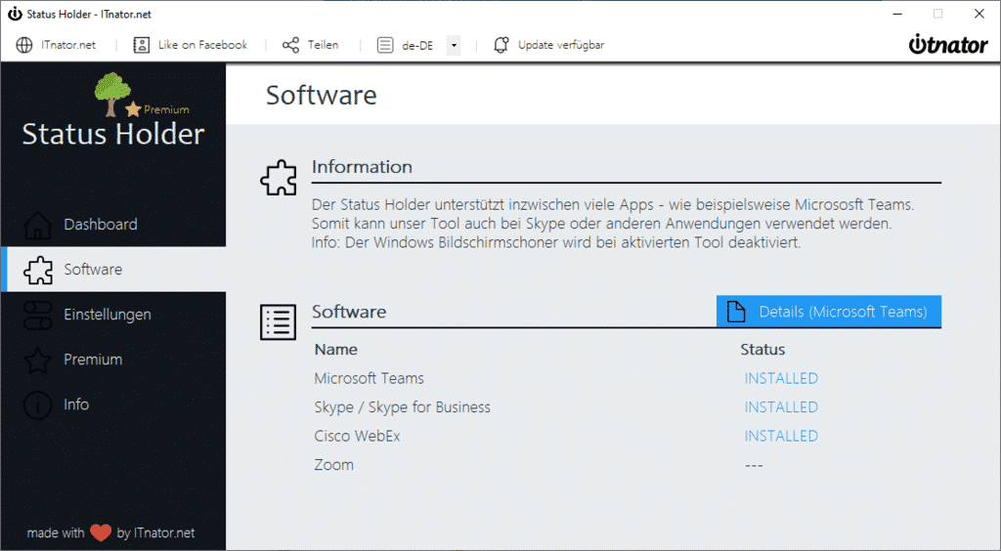
Task: Click the Teilen label
Action: pos(323,45)
